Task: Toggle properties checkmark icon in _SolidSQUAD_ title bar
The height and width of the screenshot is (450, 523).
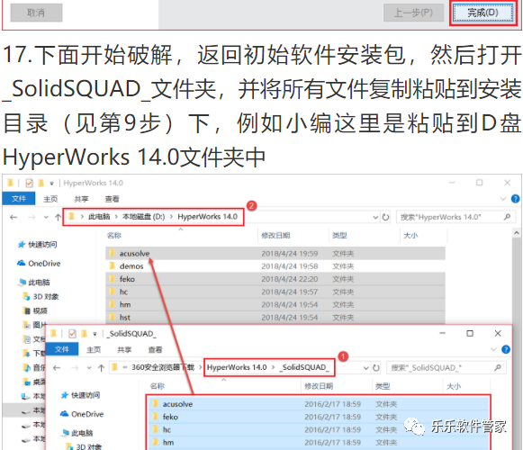Action: (x=72, y=334)
